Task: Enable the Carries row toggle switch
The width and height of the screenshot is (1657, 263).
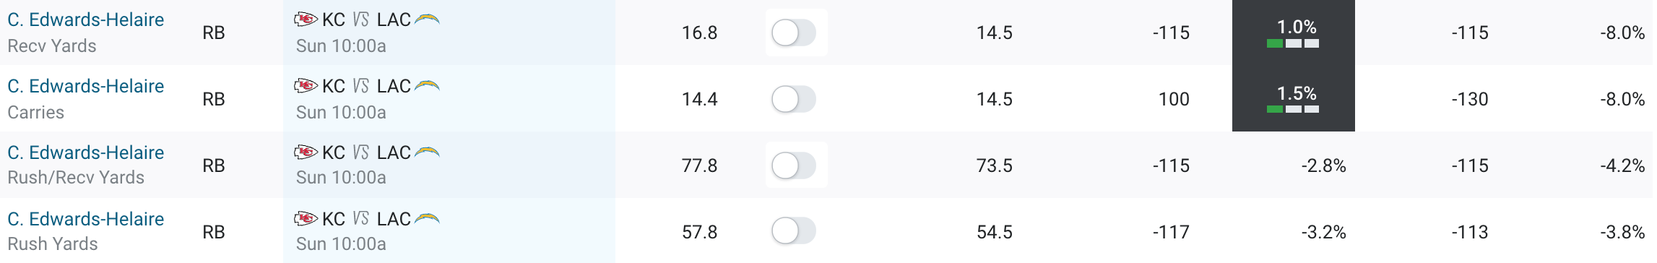Action: pyautogui.click(x=794, y=99)
